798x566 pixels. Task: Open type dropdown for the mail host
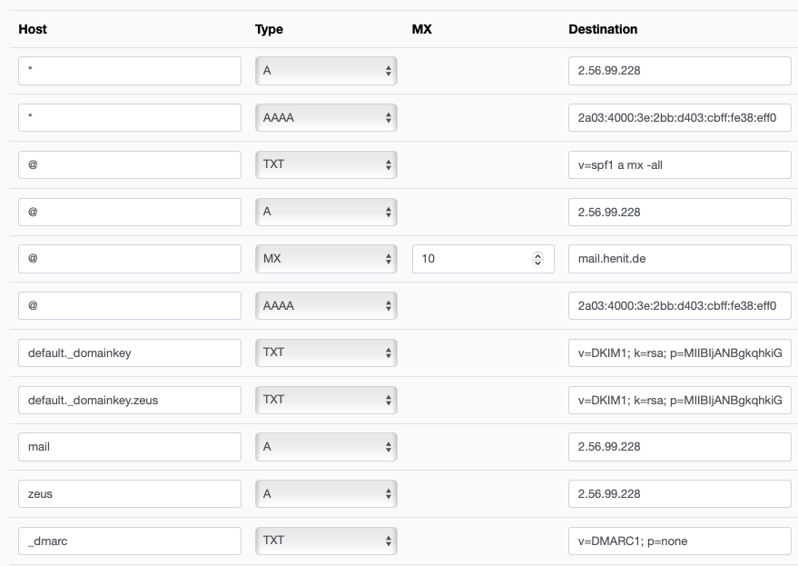point(326,447)
